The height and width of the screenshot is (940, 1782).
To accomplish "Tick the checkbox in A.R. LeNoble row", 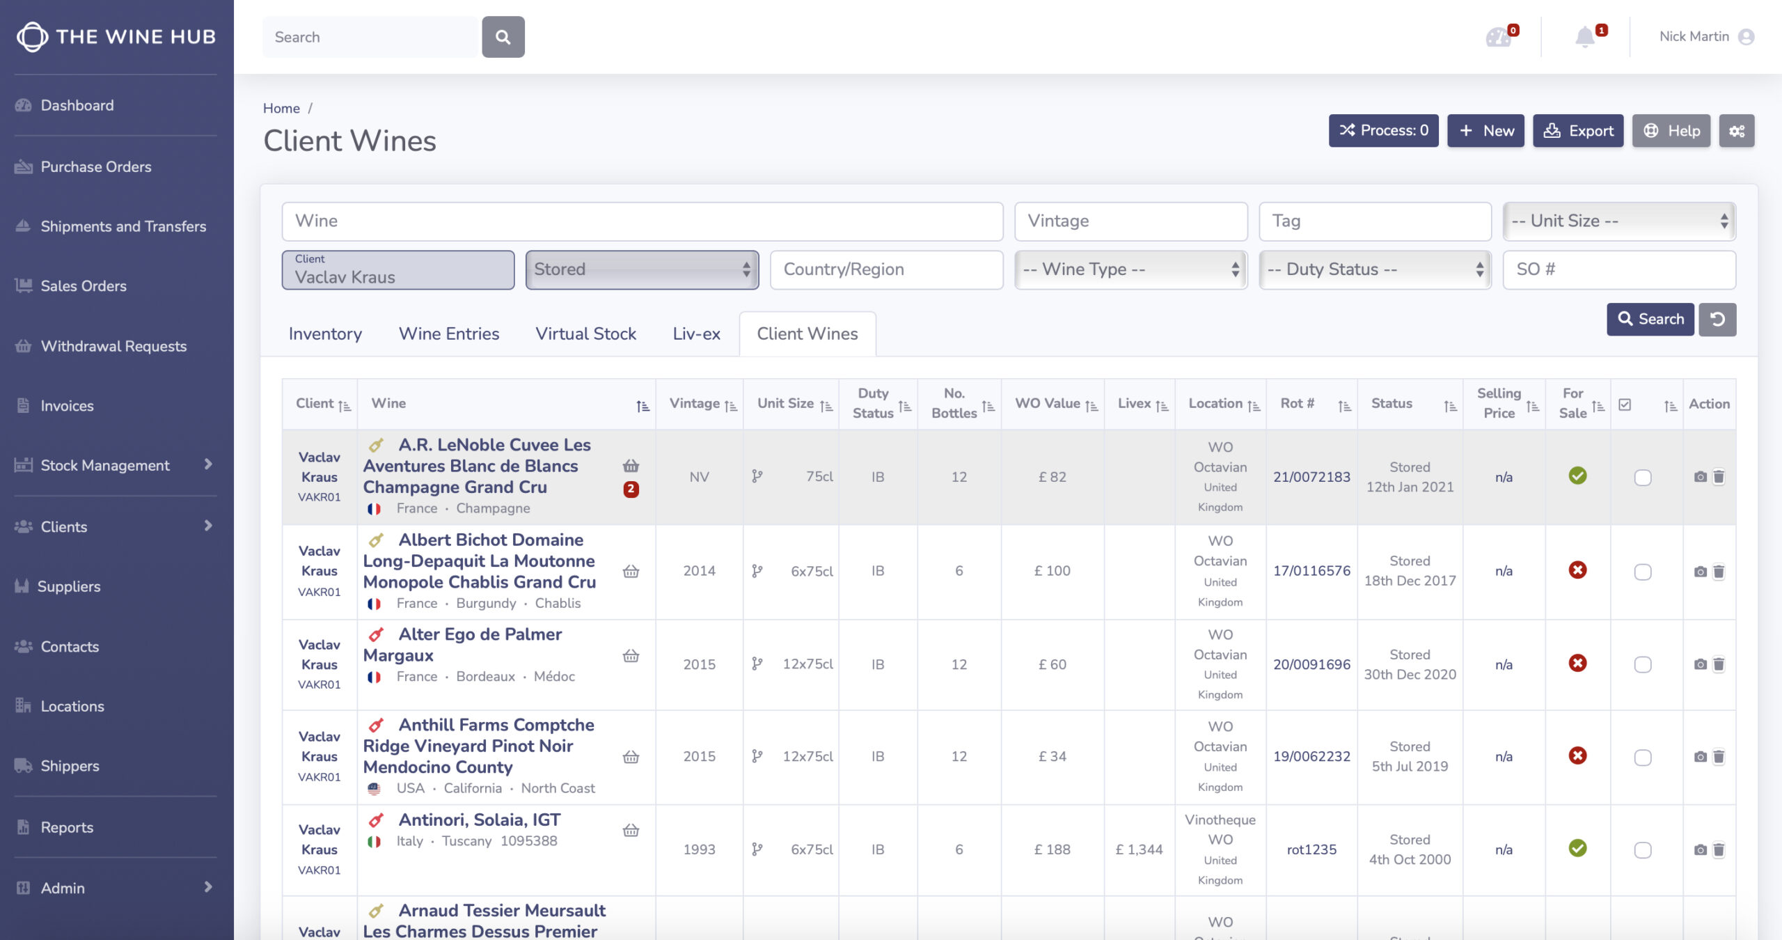I will click(1643, 478).
